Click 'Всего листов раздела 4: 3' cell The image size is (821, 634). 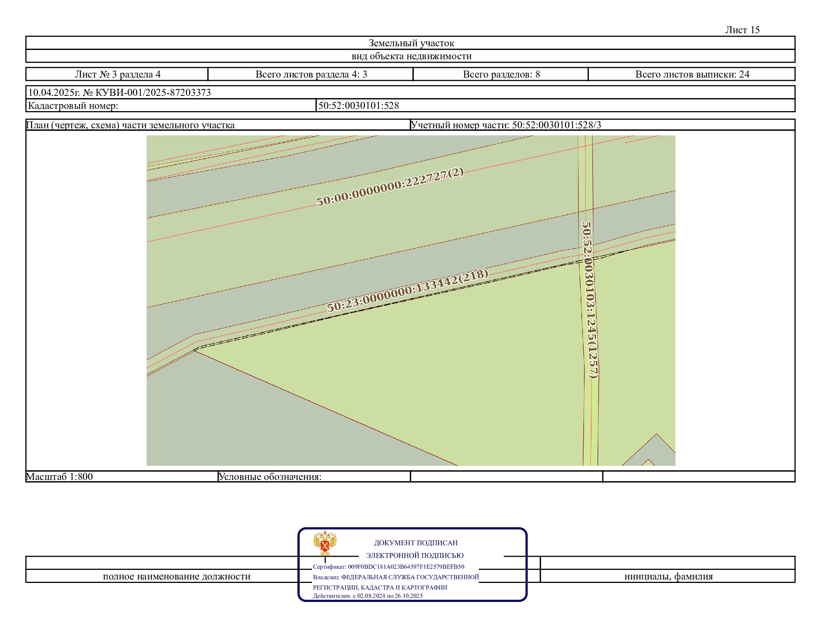[311, 74]
